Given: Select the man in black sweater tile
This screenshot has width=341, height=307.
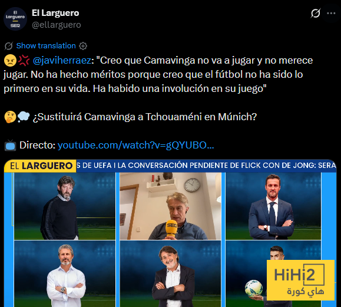Looking at the screenshot, I should (x=65, y=206).
